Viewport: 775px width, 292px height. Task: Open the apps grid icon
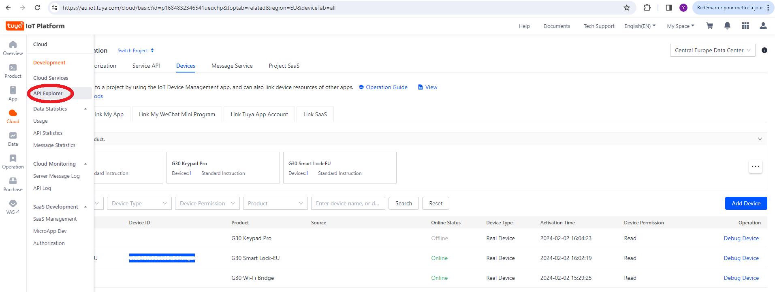tap(745, 26)
